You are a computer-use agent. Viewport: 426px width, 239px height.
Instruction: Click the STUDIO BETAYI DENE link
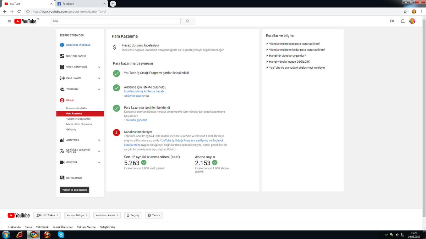(78, 45)
